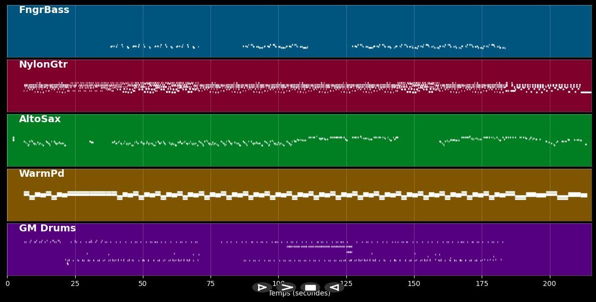Click the 0 second mark on time axis
The height and width of the screenshot is (302, 596).
pos(8,284)
